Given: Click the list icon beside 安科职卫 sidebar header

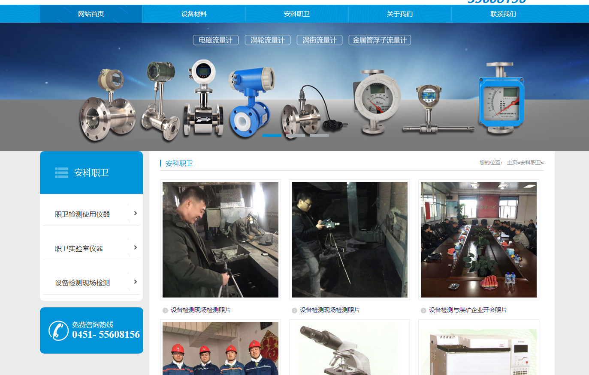Looking at the screenshot, I should (61, 173).
